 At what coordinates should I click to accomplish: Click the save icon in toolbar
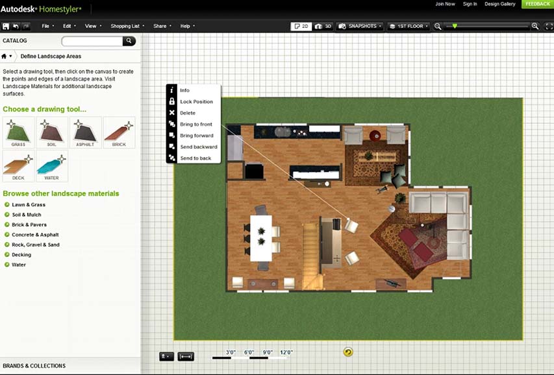pyautogui.click(x=6, y=26)
